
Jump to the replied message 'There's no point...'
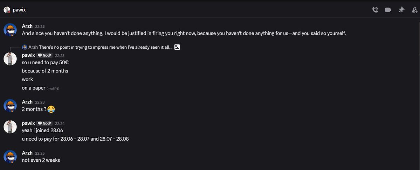106,47
